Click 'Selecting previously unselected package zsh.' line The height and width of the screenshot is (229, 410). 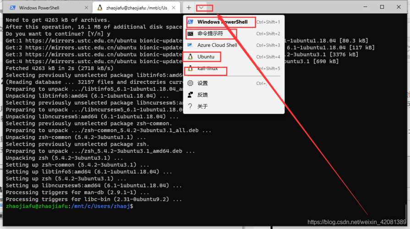coord(77,144)
